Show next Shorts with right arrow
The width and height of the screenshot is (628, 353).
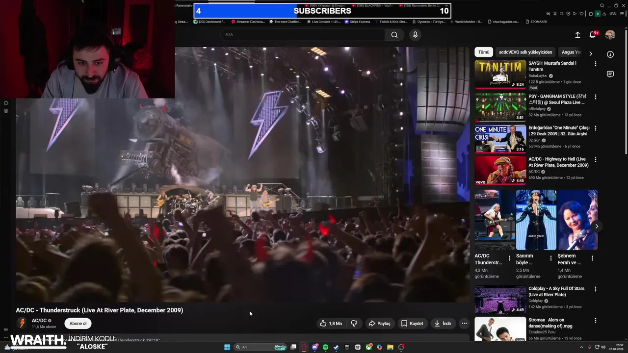[x=597, y=226]
